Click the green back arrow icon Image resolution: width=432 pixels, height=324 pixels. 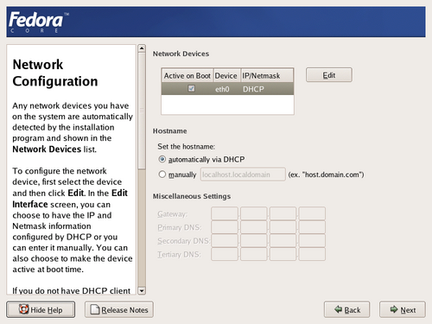tap(338, 309)
